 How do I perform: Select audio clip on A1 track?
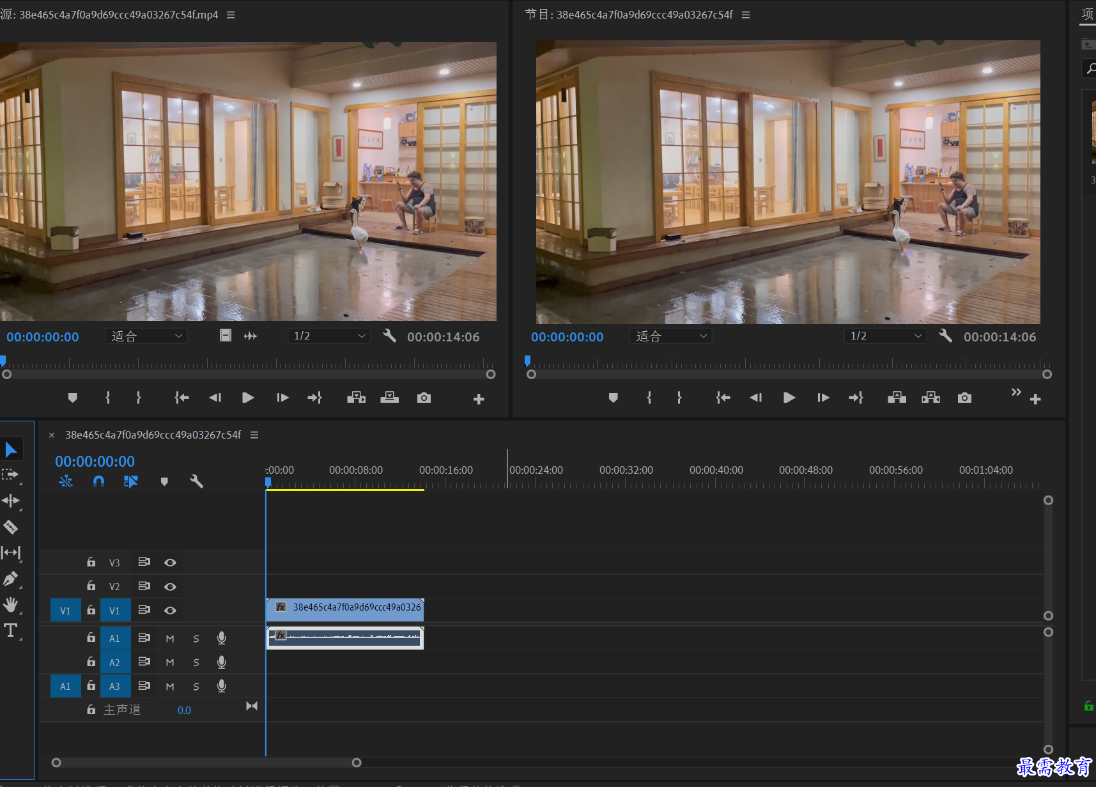[x=345, y=637]
